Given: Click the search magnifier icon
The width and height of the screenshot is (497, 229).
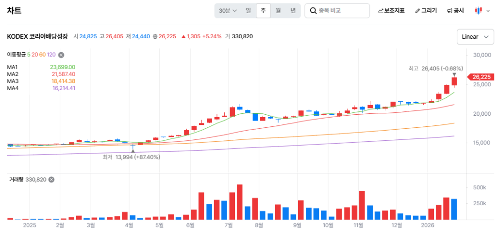Looking at the screenshot, I should [312, 11].
